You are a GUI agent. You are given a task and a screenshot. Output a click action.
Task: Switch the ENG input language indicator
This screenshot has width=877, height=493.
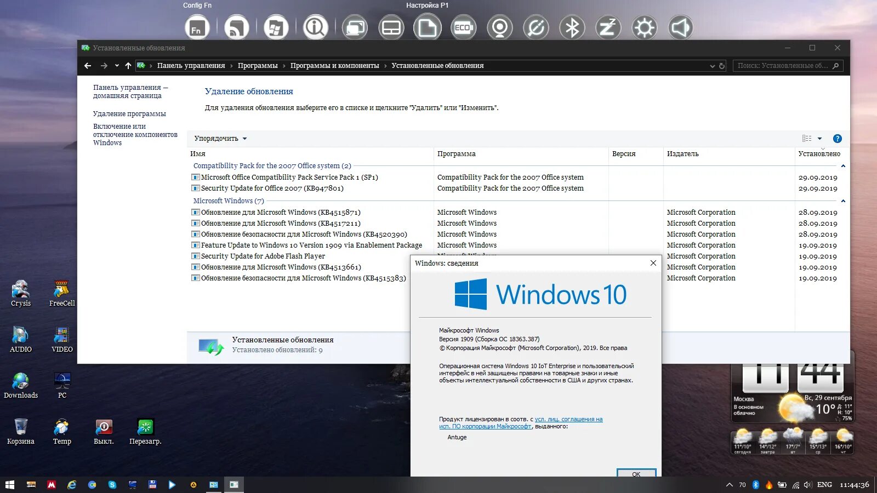(824, 485)
